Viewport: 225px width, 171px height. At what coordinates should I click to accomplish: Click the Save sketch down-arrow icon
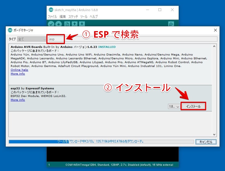[x=82, y=24]
